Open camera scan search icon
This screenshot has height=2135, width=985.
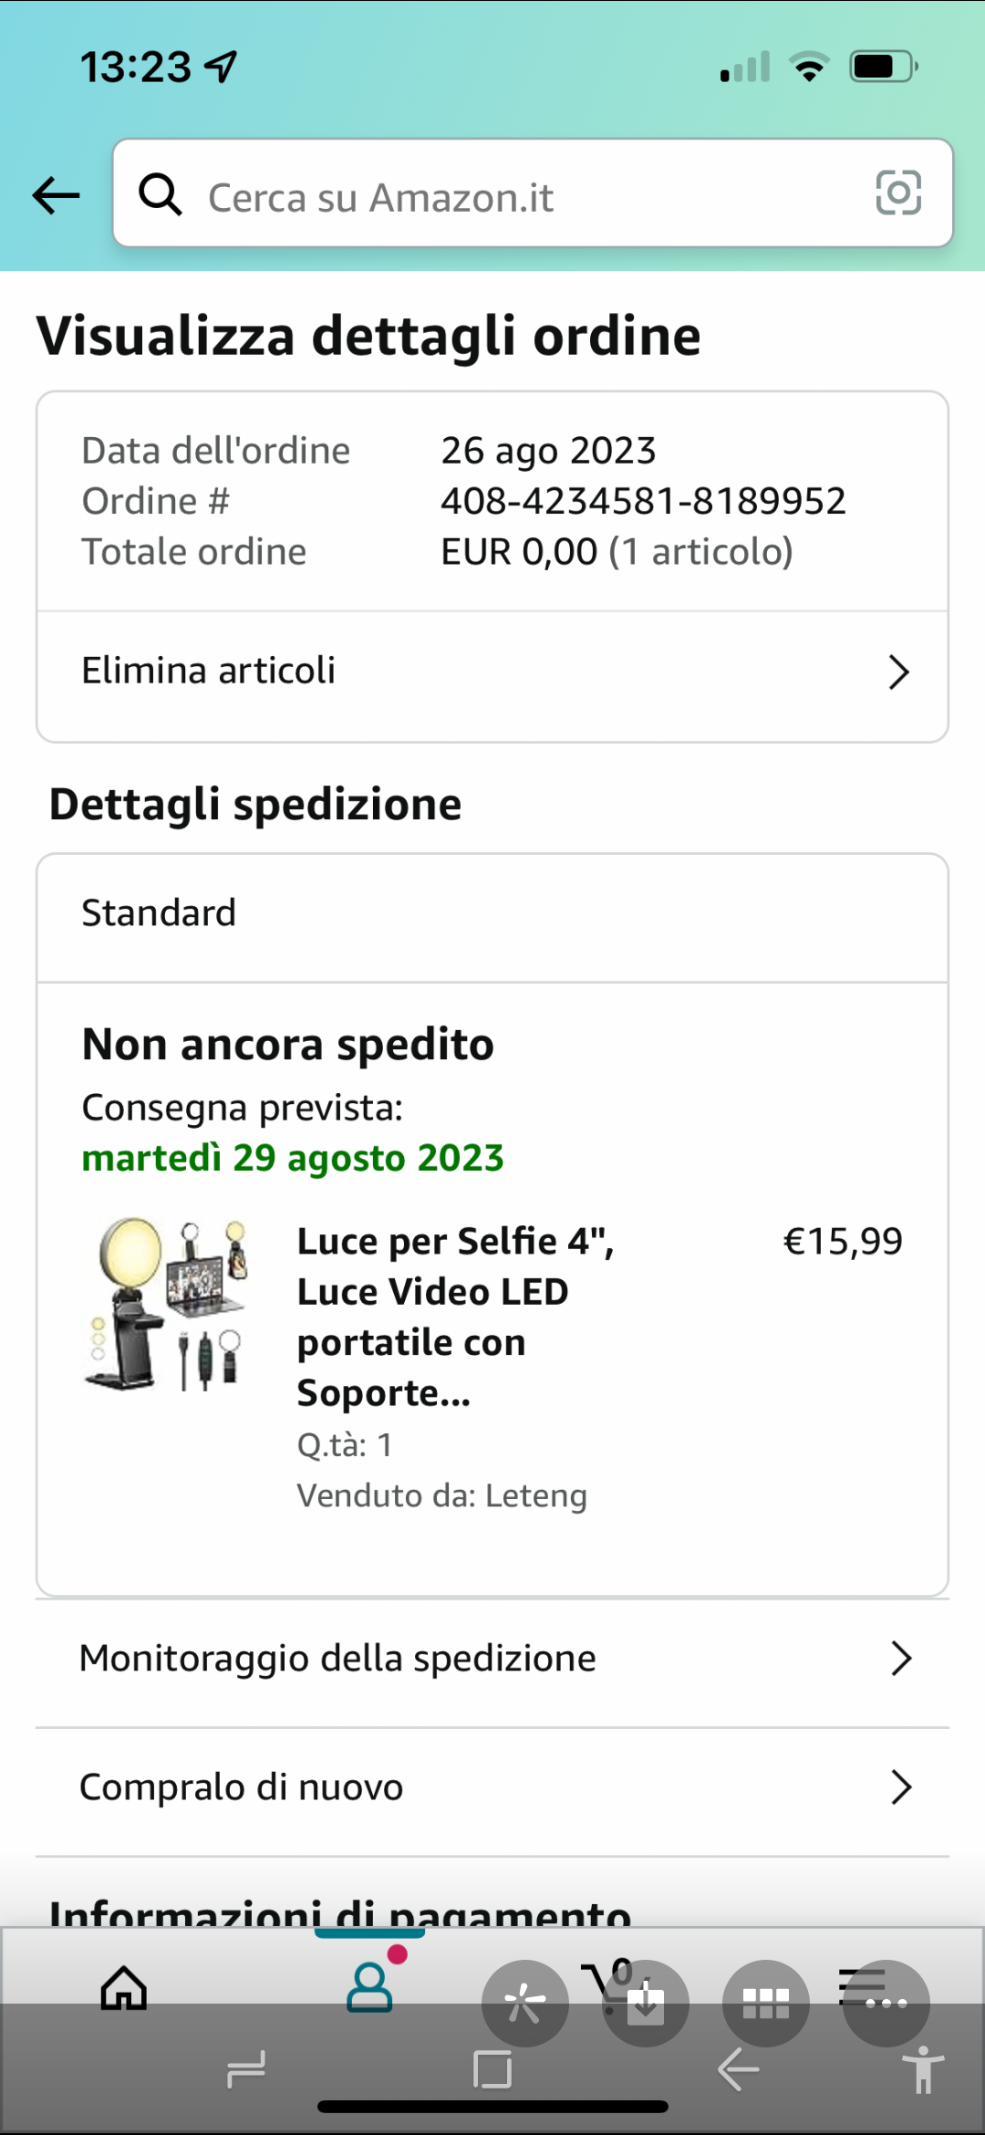point(897,193)
